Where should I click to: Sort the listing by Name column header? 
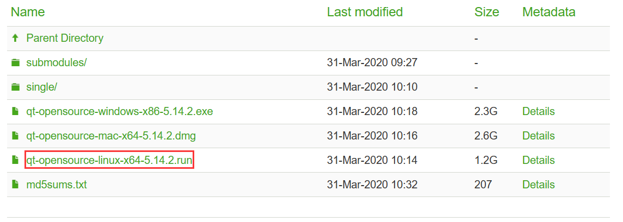[28, 11]
